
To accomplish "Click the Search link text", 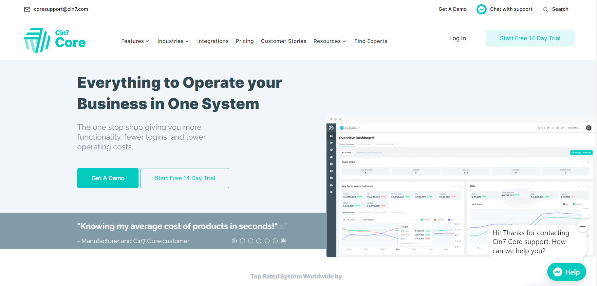I will [x=560, y=9].
